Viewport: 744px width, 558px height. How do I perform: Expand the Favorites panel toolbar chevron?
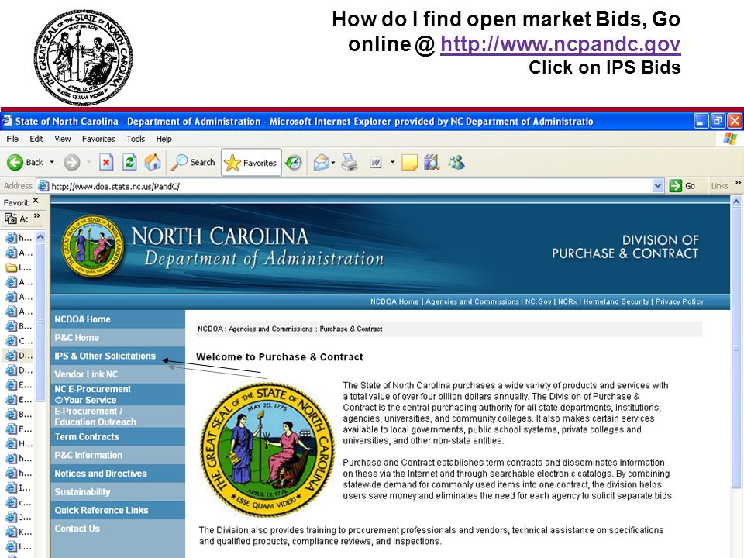[x=37, y=216]
